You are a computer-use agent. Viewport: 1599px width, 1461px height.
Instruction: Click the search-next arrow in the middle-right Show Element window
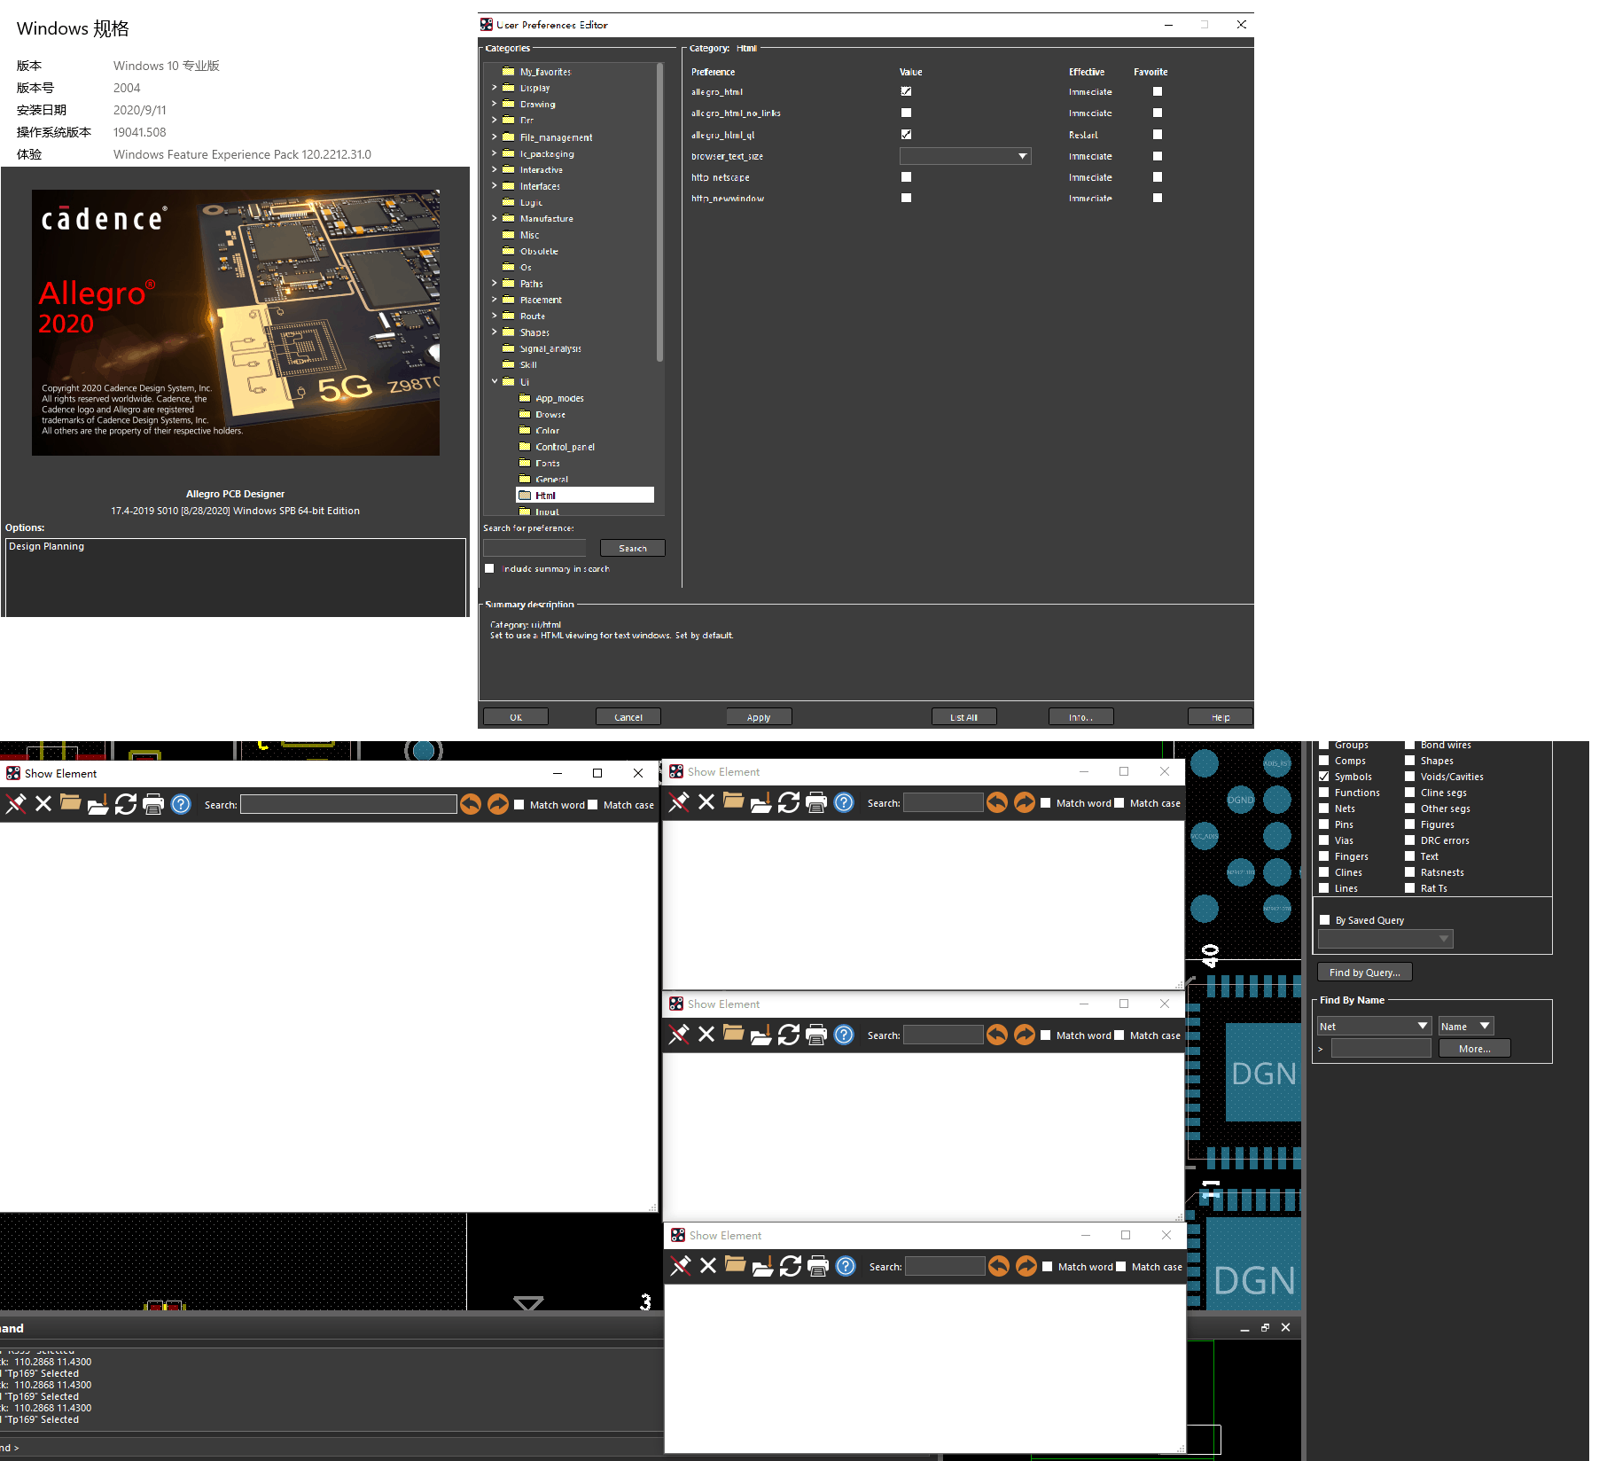[x=1025, y=1035]
